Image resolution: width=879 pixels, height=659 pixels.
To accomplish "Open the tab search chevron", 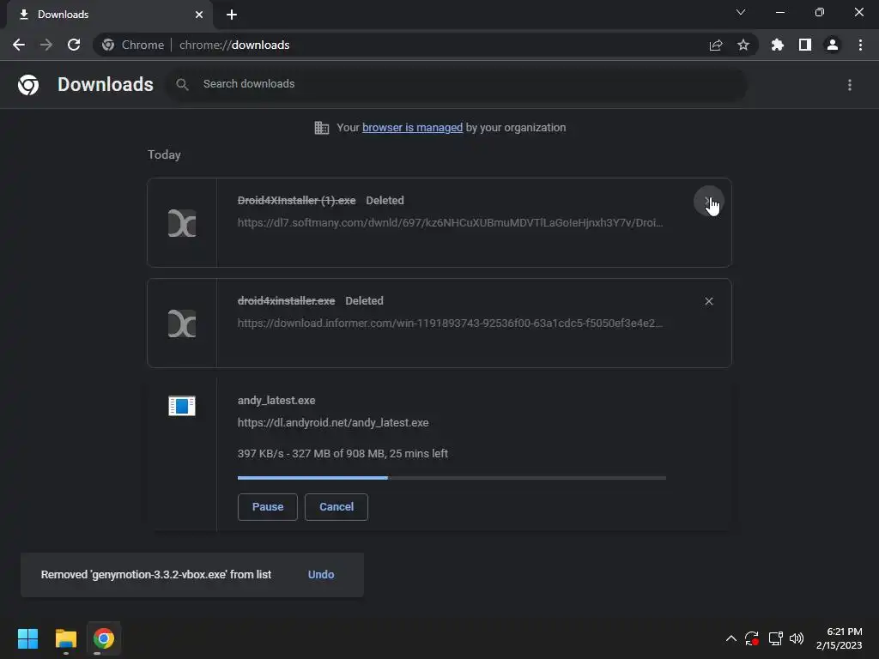I will [741, 12].
